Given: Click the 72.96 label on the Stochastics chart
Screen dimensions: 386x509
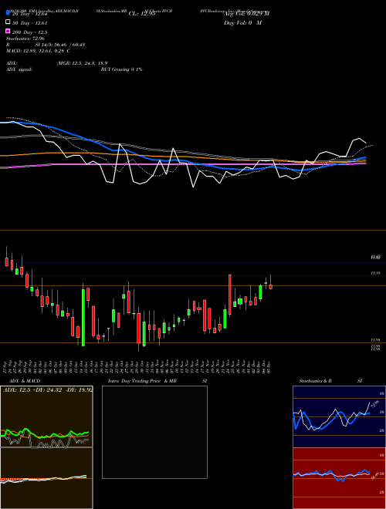Looking at the screenshot, I should coord(375,404).
